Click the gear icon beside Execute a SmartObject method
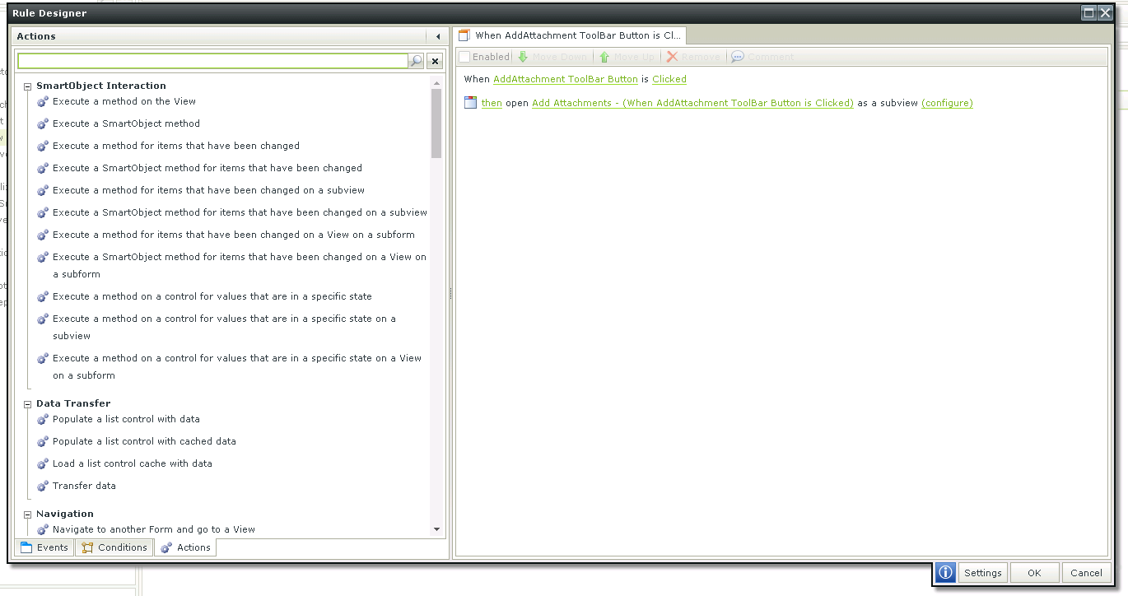Viewport: 1128px width, 596px height. click(43, 123)
